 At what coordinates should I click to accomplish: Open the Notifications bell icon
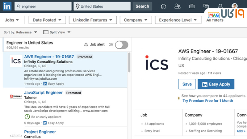click(220, 6)
